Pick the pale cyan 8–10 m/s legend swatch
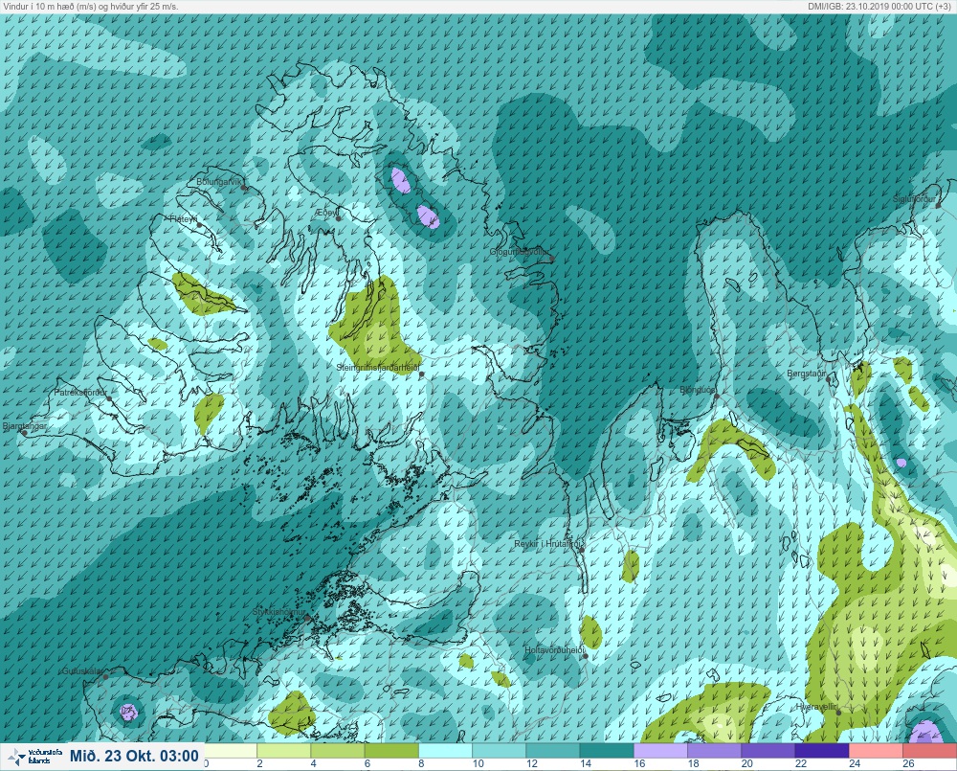The width and height of the screenshot is (957, 771). [445, 750]
